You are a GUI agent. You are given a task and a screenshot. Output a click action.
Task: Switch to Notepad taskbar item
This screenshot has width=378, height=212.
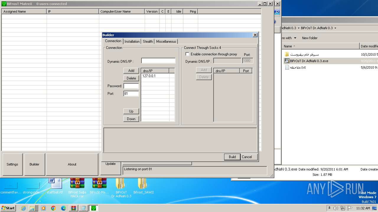(84, 208)
